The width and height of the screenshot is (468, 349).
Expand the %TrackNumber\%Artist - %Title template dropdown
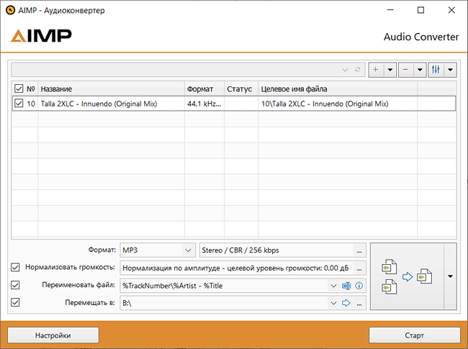(333, 286)
